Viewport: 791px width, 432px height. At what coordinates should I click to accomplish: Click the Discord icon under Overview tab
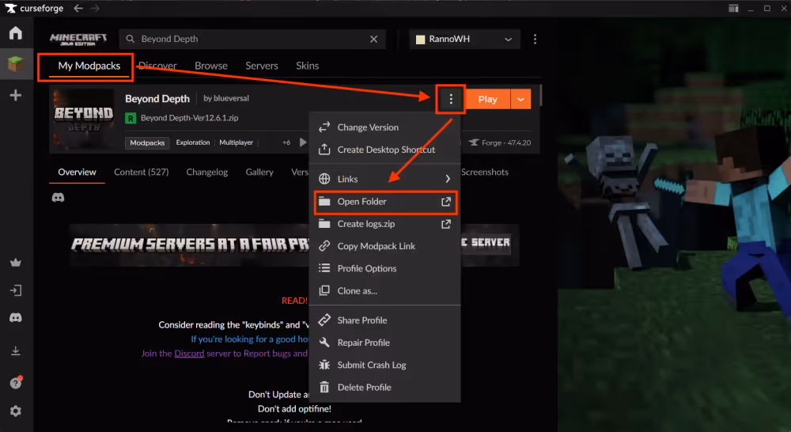[58, 197]
